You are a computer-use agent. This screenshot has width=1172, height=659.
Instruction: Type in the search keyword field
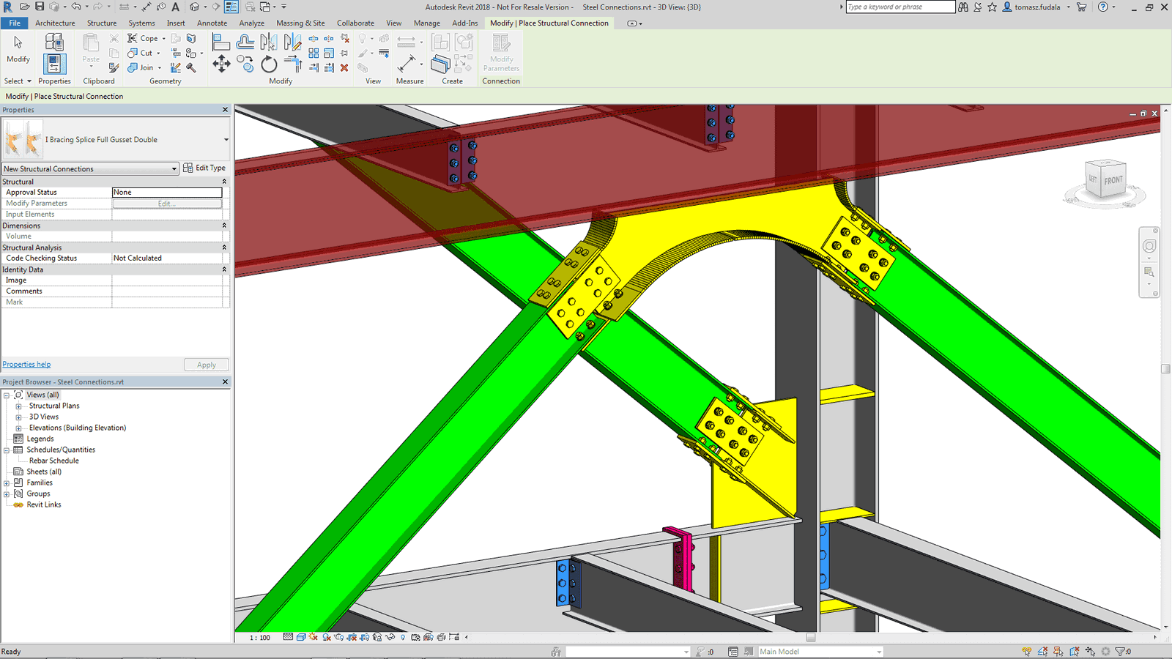[900, 7]
